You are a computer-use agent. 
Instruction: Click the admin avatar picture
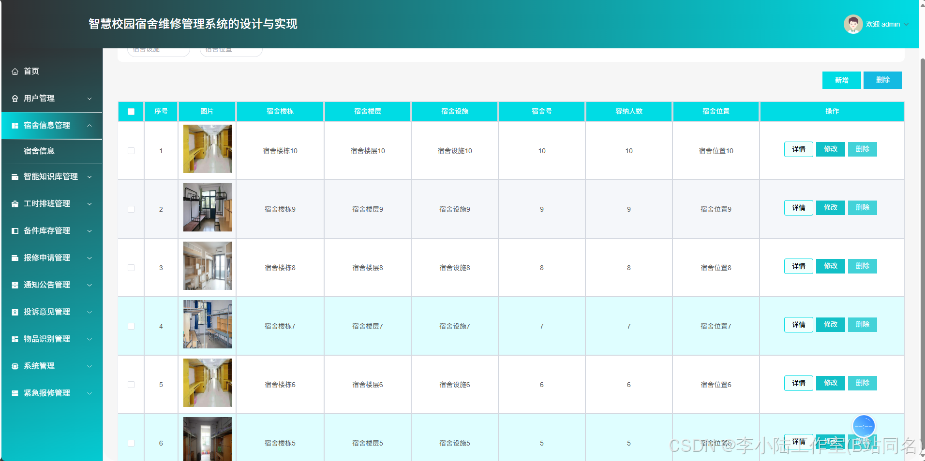coord(853,24)
